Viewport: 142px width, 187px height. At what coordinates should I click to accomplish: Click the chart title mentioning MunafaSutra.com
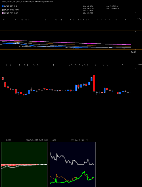click(28, 2)
